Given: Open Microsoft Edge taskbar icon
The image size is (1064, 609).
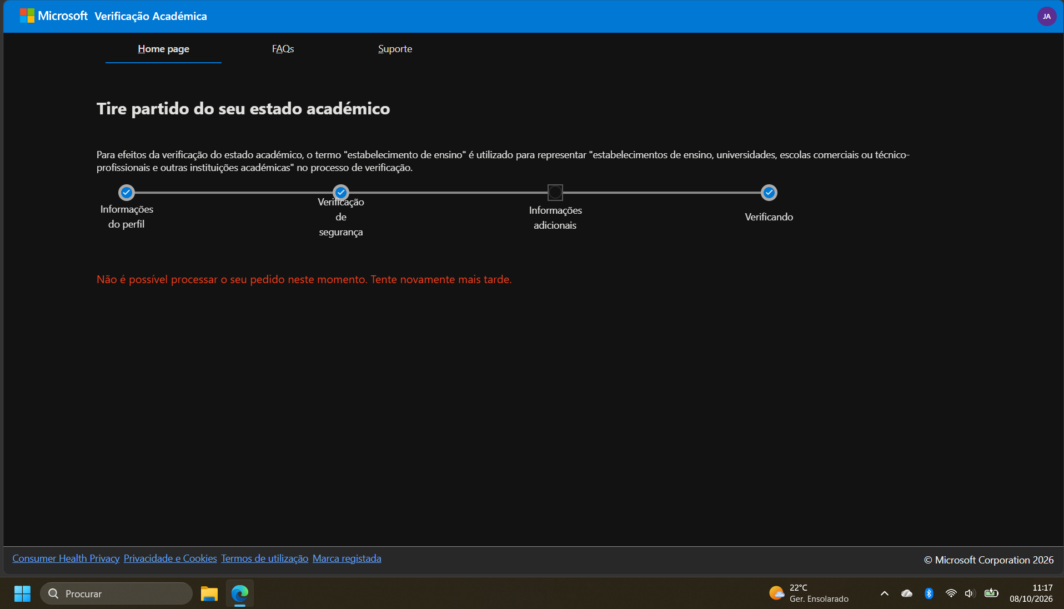Looking at the screenshot, I should pos(240,593).
